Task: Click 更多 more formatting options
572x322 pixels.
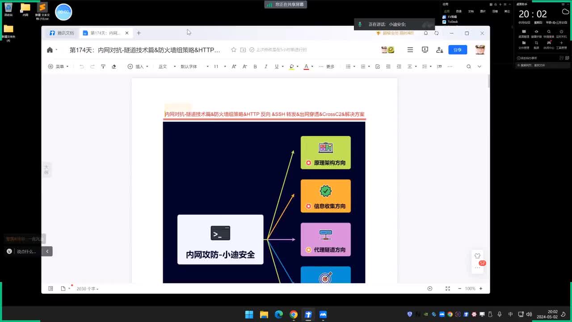Action: pyautogui.click(x=327, y=67)
